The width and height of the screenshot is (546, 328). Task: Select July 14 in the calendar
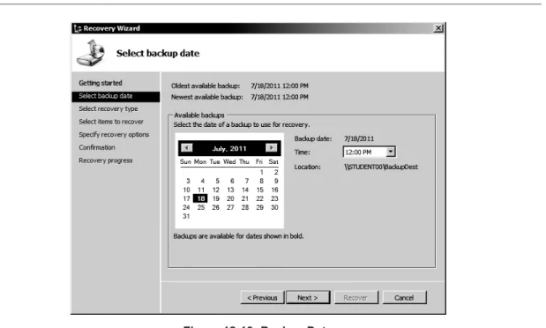click(245, 190)
